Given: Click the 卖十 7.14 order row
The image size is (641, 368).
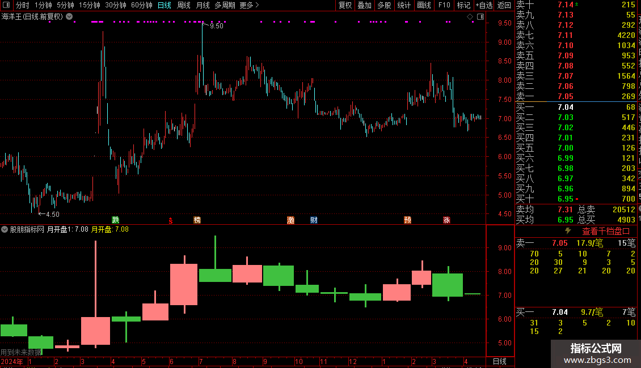Looking at the screenshot, I should pyautogui.click(x=576, y=5).
